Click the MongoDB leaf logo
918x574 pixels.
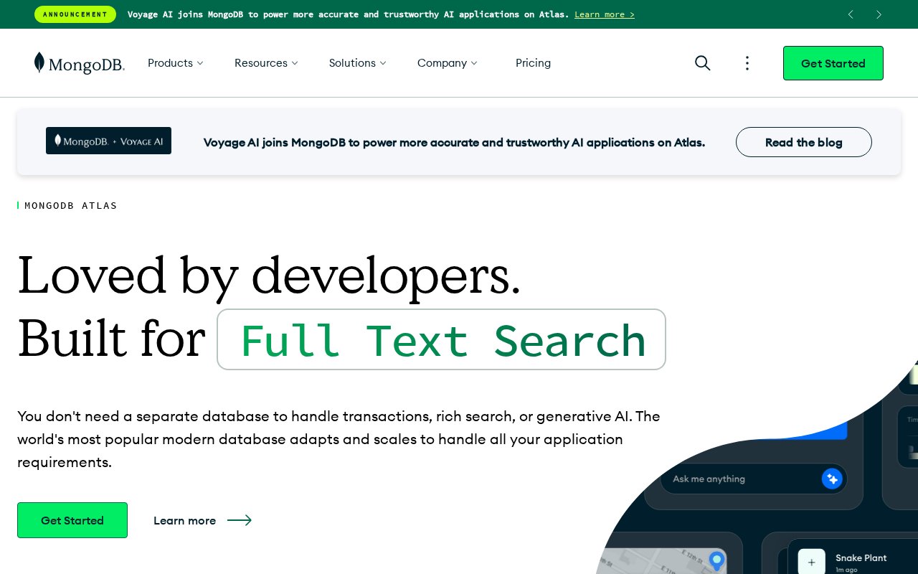click(x=79, y=63)
